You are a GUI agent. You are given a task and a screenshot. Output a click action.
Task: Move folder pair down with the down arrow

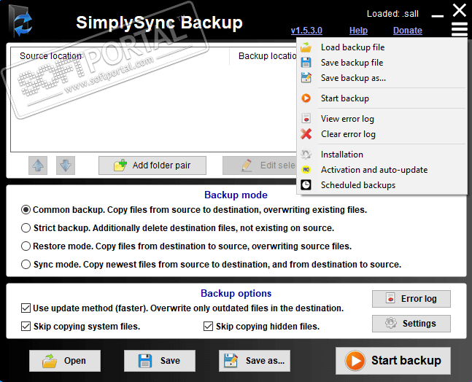pyautogui.click(x=66, y=165)
